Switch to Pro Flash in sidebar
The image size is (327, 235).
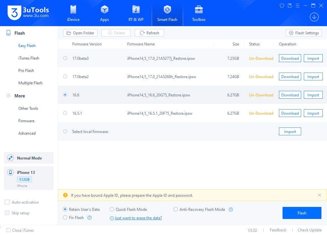point(26,71)
